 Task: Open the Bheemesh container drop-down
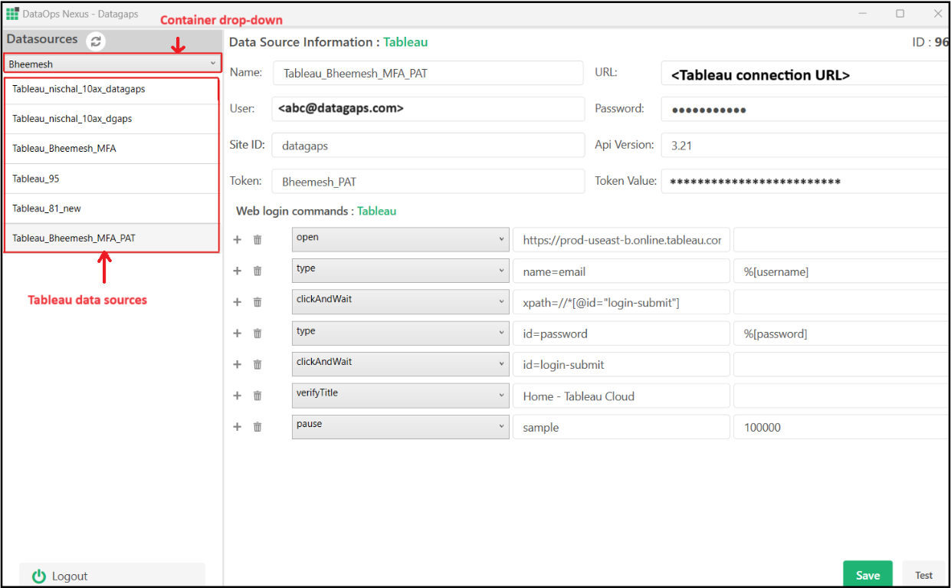[113, 64]
